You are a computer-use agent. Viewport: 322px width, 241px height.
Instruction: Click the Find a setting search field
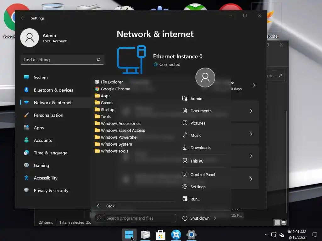pos(62,60)
